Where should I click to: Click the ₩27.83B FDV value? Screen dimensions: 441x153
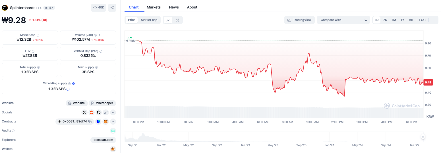tap(30, 55)
